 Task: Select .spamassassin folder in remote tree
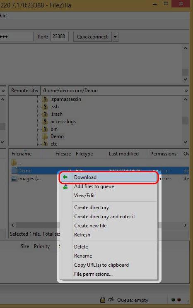(66, 99)
